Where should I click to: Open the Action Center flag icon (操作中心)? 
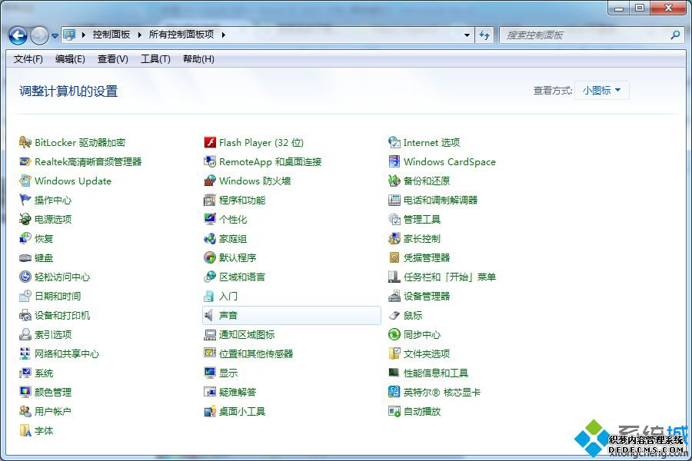(25, 200)
